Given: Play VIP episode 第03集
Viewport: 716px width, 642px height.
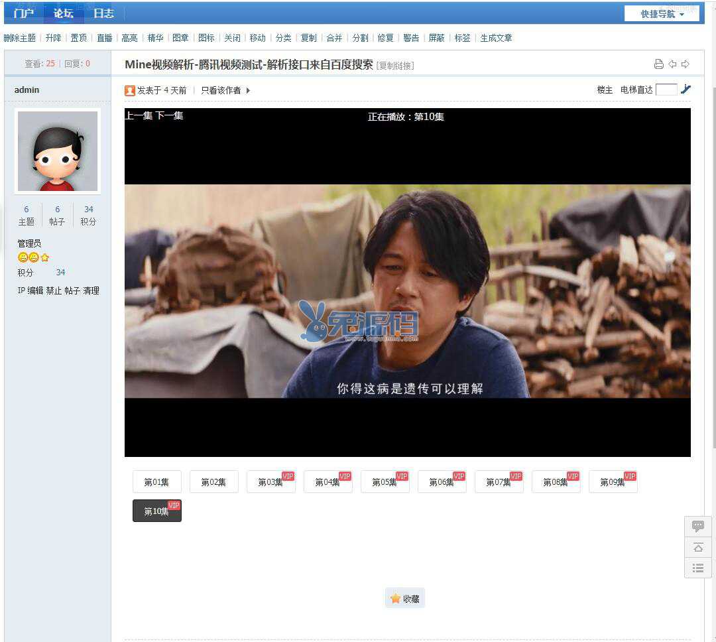Looking at the screenshot, I should coord(270,482).
